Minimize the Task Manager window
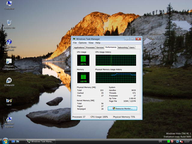 tap(127, 39)
